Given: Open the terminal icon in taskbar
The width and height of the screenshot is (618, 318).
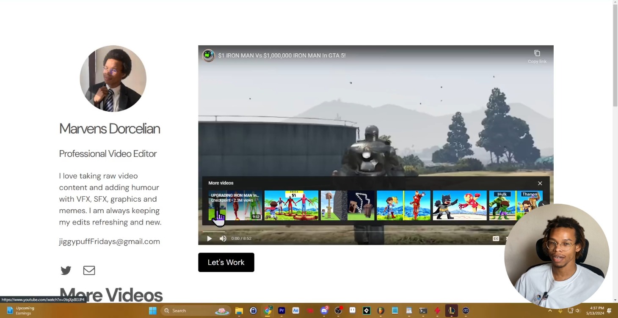Looking at the screenshot, I should (x=423, y=310).
